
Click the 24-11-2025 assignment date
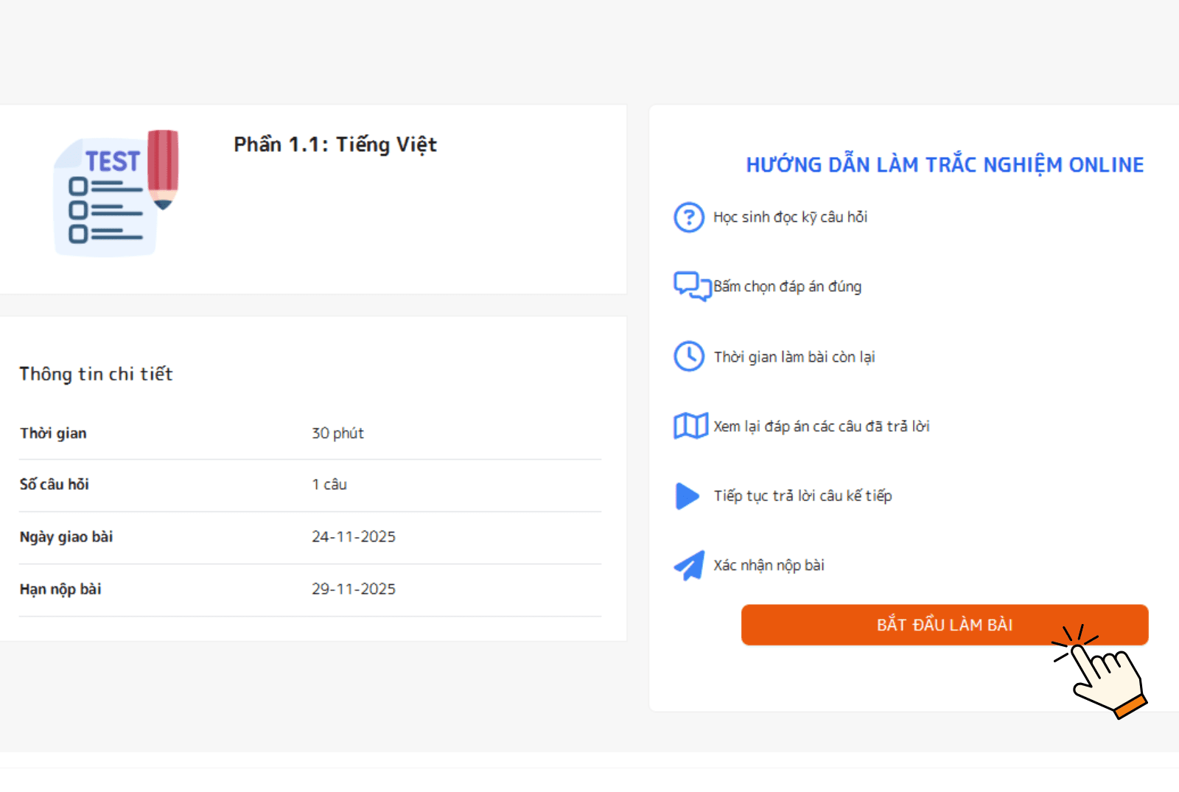click(x=354, y=537)
